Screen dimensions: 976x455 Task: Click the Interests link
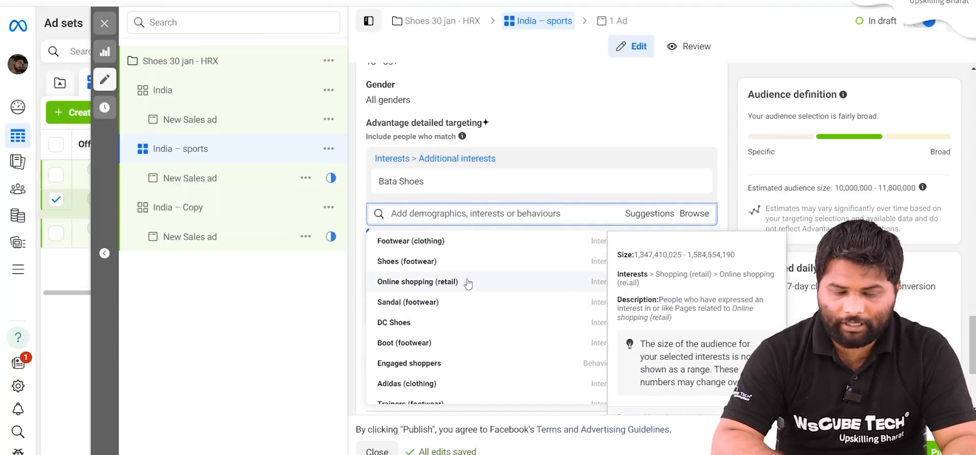(392, 158)
